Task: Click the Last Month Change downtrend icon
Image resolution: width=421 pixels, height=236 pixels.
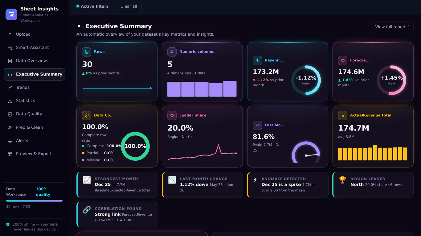Action: click(172, 180)
